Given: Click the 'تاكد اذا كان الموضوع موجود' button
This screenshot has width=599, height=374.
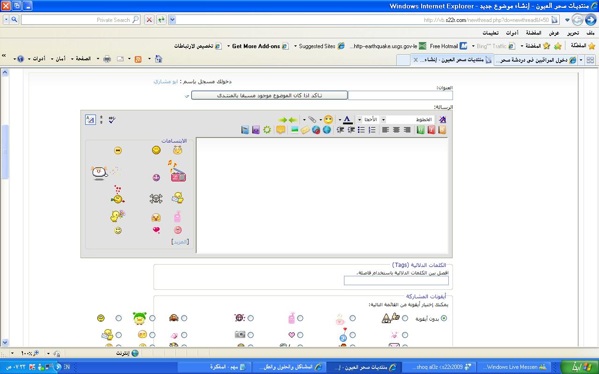Looking at the screenshot, I should [x=270, y=95].
